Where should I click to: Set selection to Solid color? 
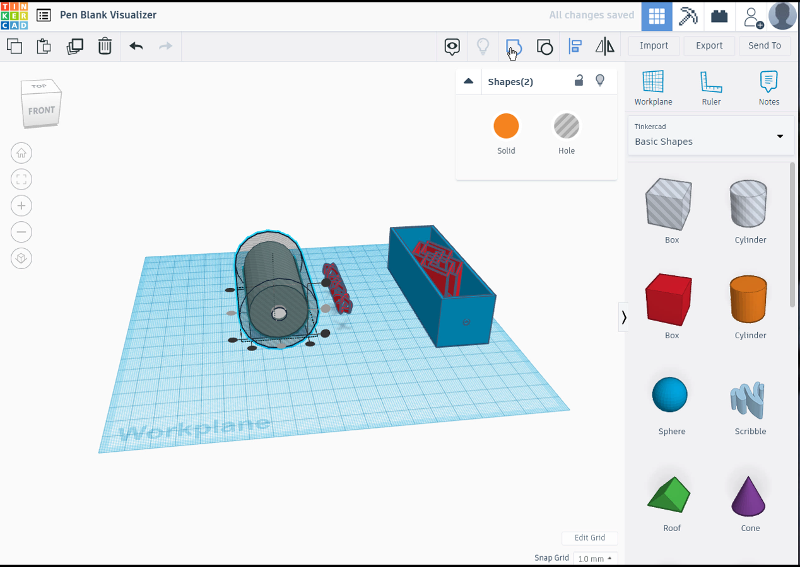506,126
